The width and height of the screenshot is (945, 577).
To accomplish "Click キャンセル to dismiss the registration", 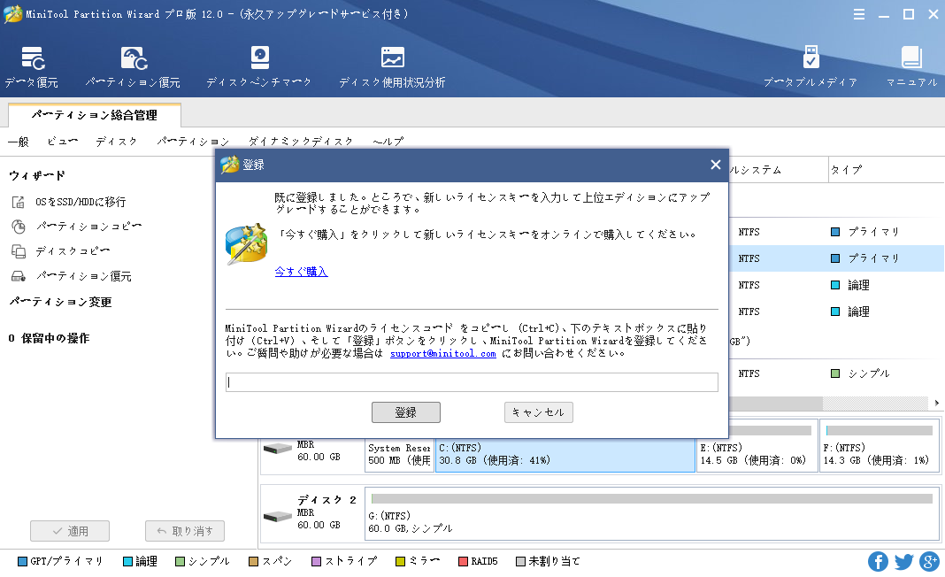I will [539, 412].
